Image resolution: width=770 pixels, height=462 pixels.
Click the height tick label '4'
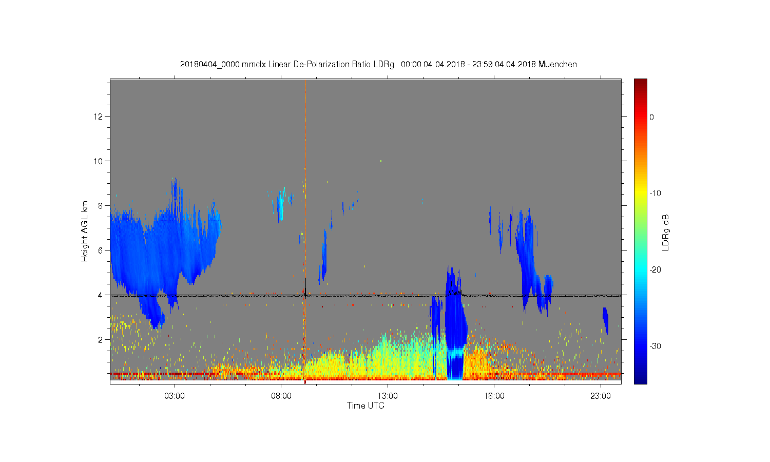tap(101, 295)
